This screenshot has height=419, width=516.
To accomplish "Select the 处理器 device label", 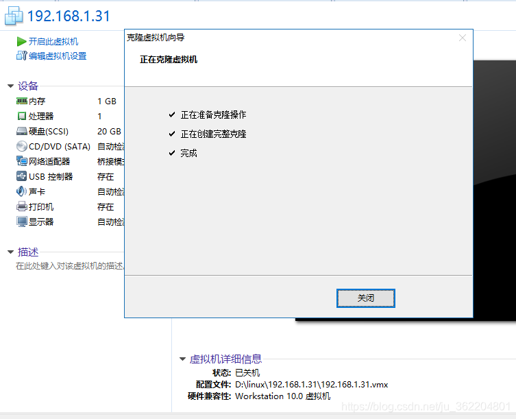I will [41, 117].
